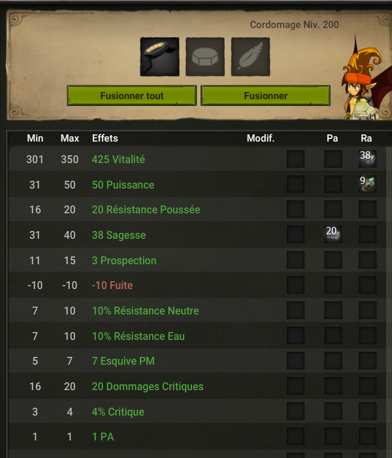This screenshot has height=458, width=392.
Task: Select the feather signature slot icon
Action: (250, 57)
